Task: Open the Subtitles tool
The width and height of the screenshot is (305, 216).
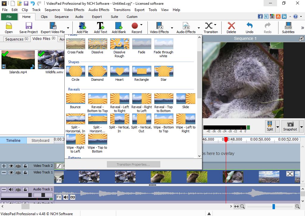Action: click(288, 28)
